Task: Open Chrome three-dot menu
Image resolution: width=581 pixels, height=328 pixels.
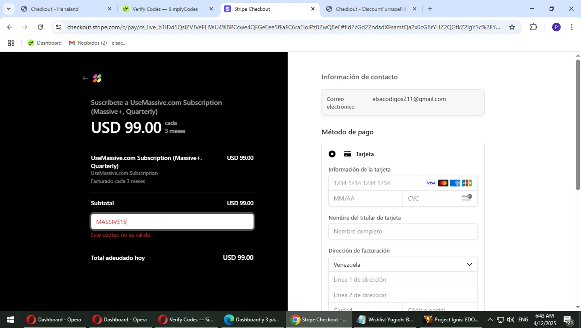Action: [572, 27]
